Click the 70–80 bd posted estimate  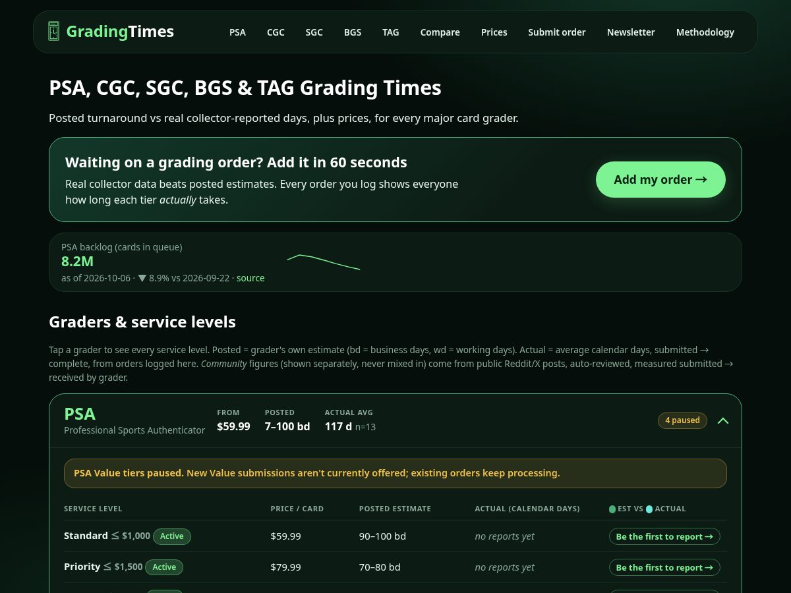pyautogui.click(x=380, y=567)
